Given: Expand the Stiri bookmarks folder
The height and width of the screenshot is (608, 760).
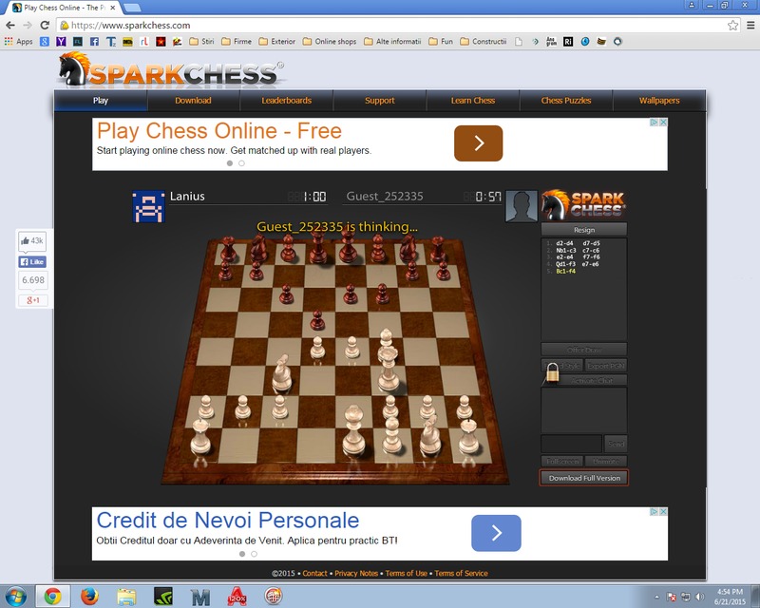Looking at the screenshot, I should [x=201, y=42].
